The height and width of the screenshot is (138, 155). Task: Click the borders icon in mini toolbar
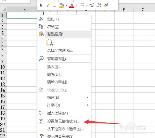(x=82, y=5)
